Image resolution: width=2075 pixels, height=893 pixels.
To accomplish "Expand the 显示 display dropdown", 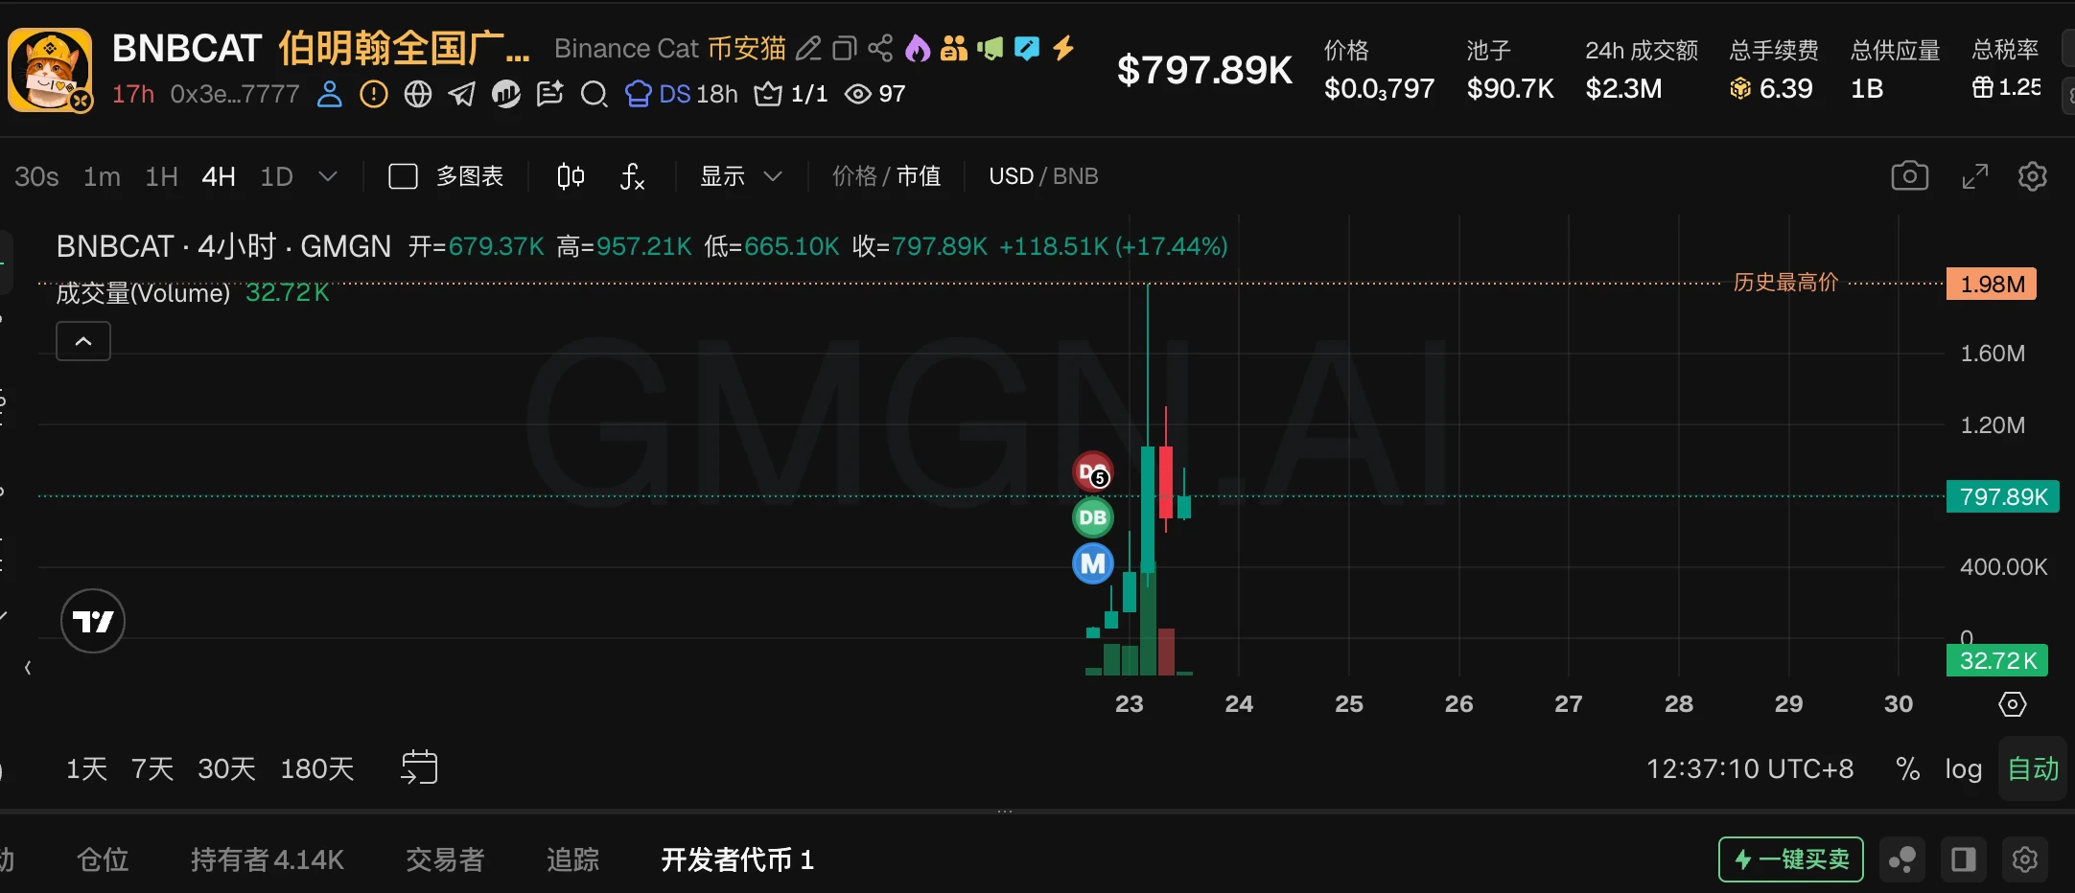I will point(741,176).
